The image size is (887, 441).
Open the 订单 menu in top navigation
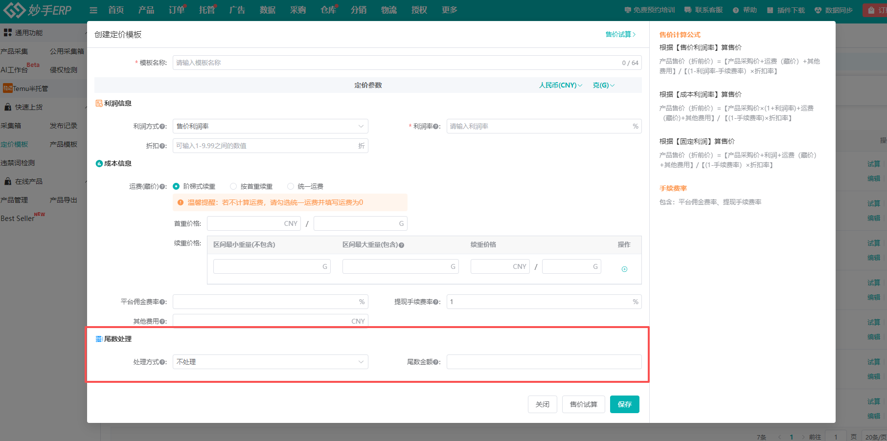(176, 10)
